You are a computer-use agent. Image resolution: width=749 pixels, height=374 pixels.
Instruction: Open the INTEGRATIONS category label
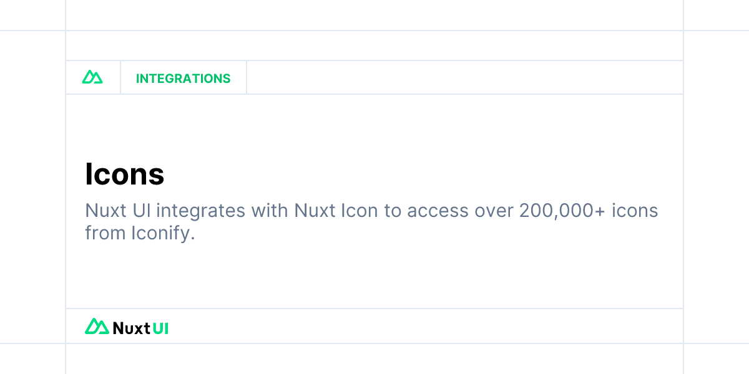pos(183,79)
